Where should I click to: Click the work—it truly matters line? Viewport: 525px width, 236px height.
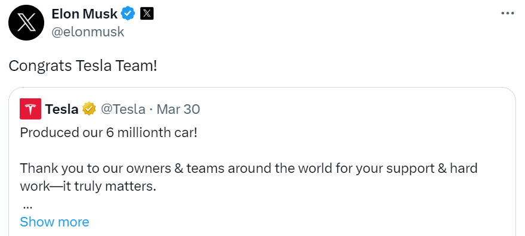click(x=88, y=186)
